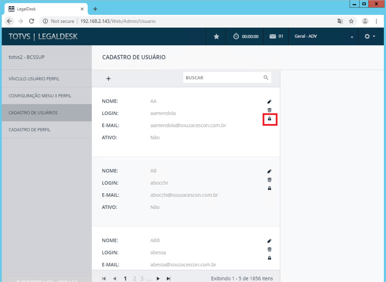386x282 pixels.
Task: Edit user AB with the pencil icon
Action: point(269,171)
